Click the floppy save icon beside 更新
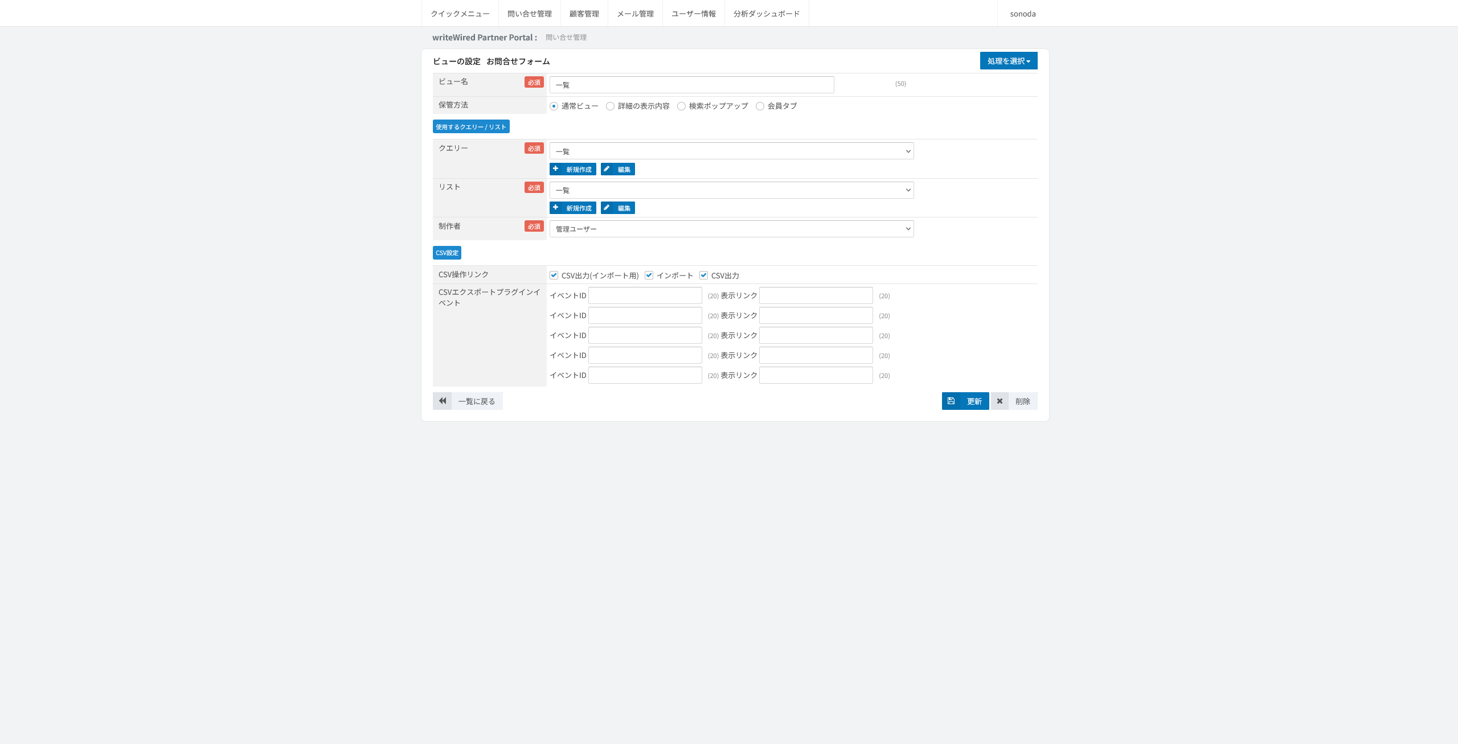 951,401
